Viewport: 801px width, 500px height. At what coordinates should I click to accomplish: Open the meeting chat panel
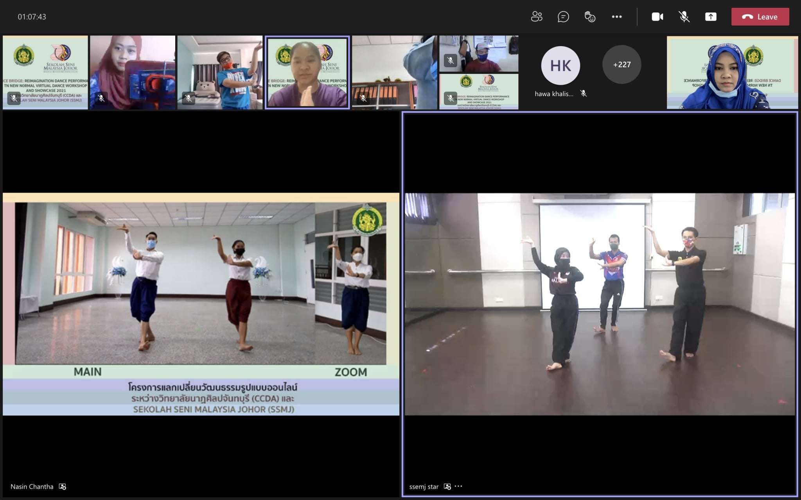[x=563, y=17]
